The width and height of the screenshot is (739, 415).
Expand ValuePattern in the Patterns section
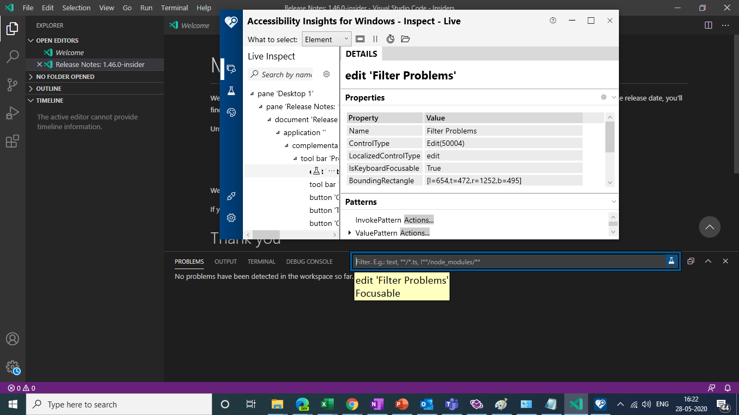tap(350, 232)
